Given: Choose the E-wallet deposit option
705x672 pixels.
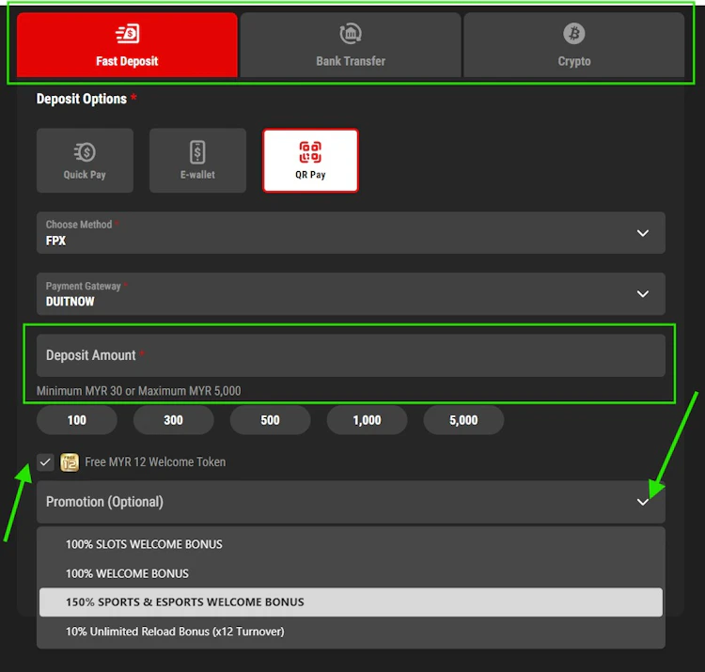Looking at the screenshot, I should click(197, 161).
